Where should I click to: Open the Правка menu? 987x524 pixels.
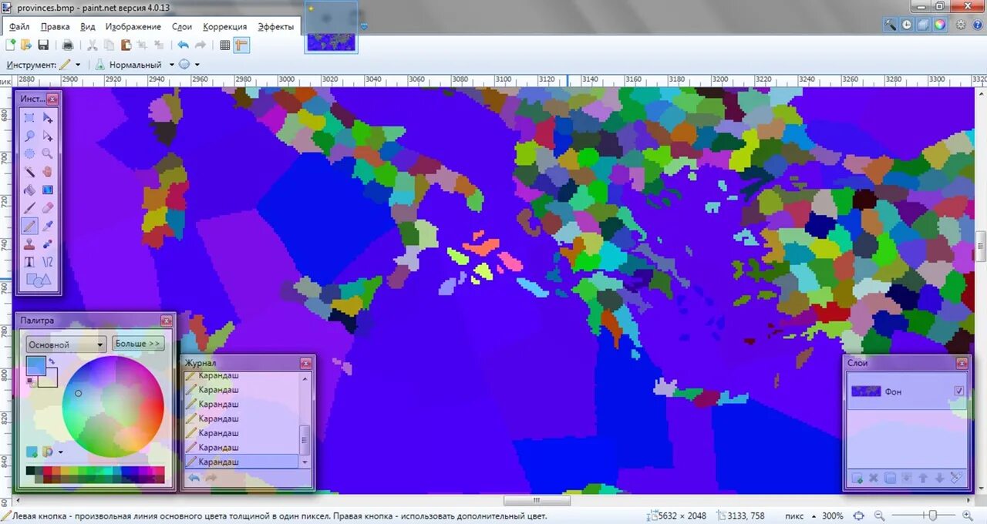[x=56, y=26]
